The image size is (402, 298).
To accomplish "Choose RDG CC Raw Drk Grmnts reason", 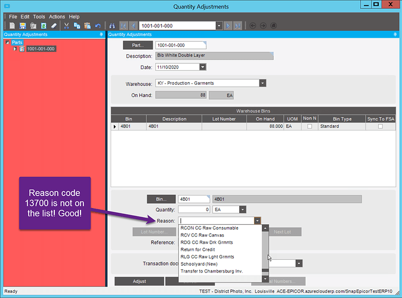I will coord(220,243).
